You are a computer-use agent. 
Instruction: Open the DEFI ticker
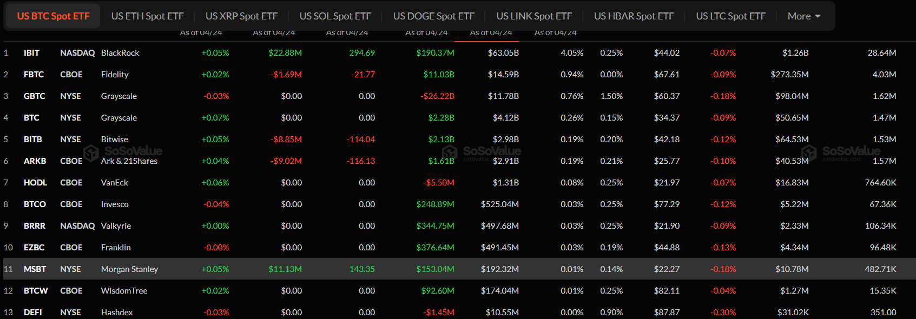pyautogui.click(x=33, y=313)
